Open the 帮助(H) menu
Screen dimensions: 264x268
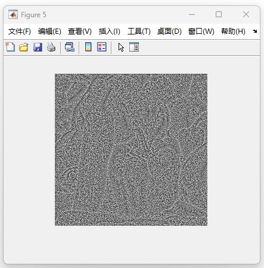click(x=233, y=31)
